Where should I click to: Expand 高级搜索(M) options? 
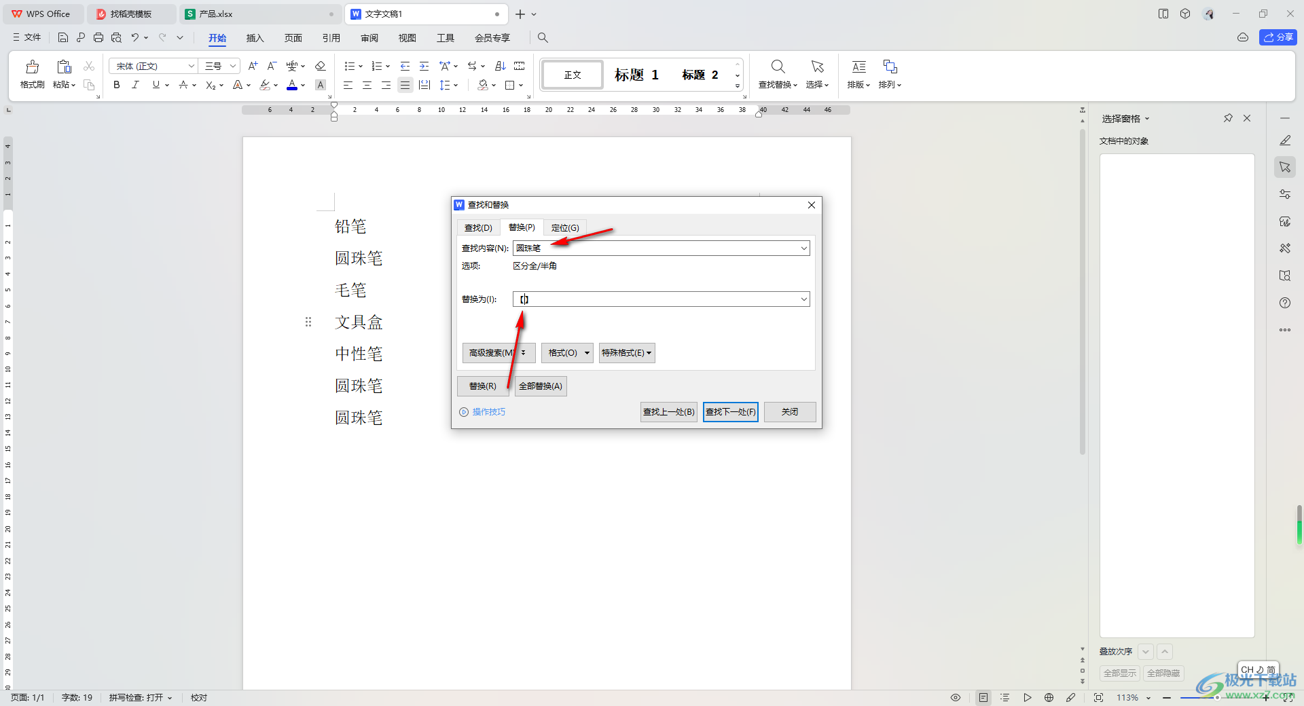click(499, 353)
